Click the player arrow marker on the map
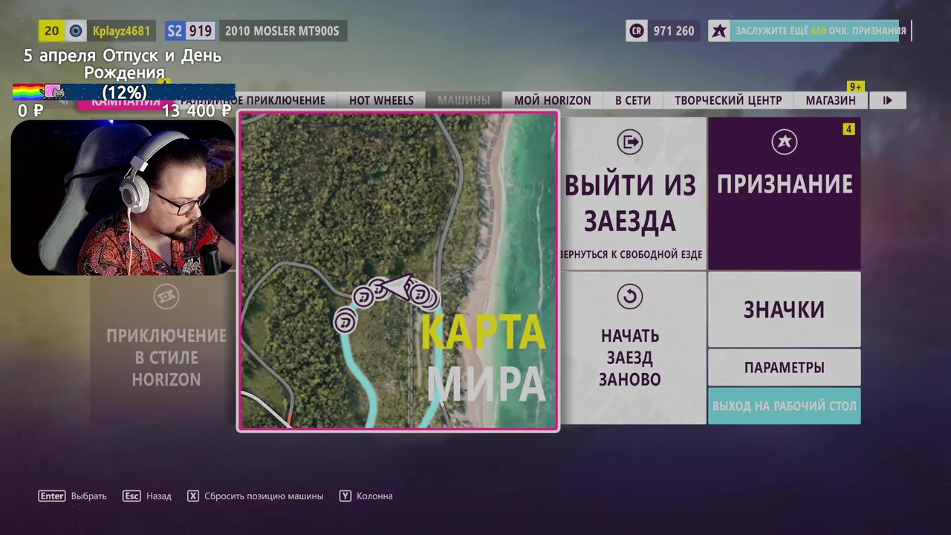 click(398, 287)
